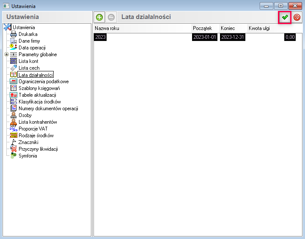Open Data operacji settings
This screenshot has height=239, width=305.
[32, 48]
